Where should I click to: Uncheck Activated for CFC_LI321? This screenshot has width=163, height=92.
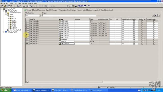point(134,21)
